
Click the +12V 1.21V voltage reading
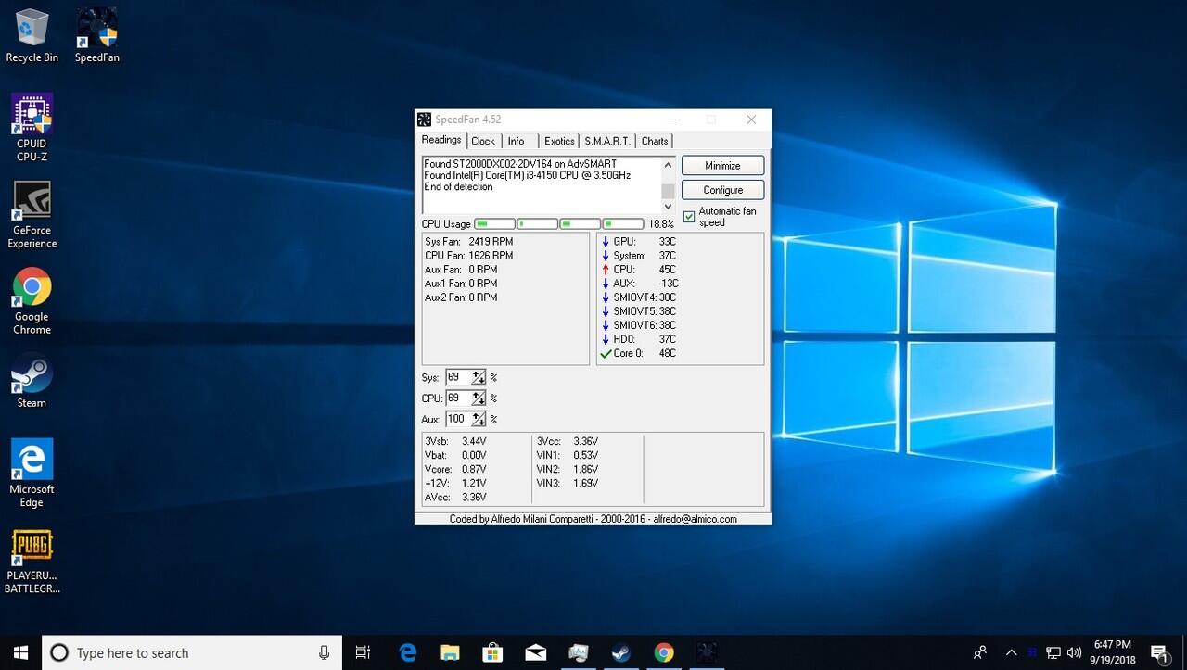click(x=455, y=484)
